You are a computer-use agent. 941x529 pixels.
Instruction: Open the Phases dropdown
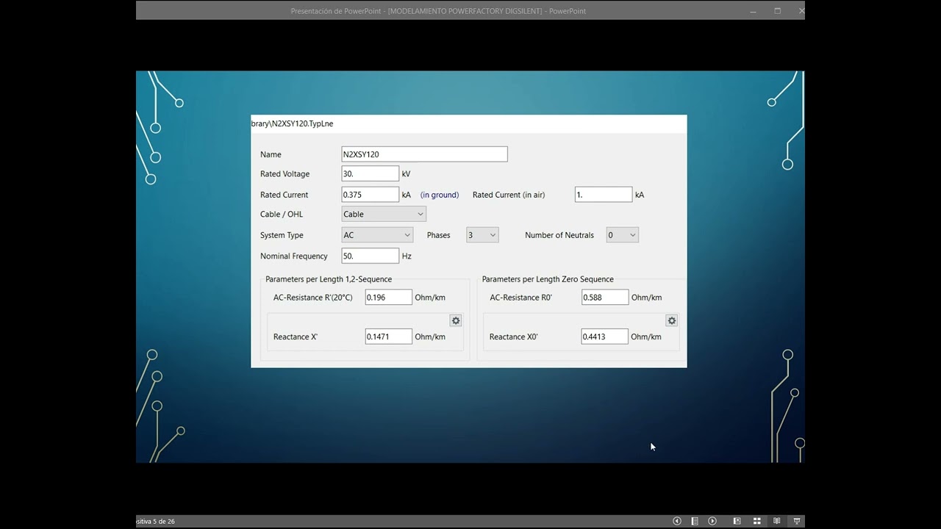(x=482, y=235)
